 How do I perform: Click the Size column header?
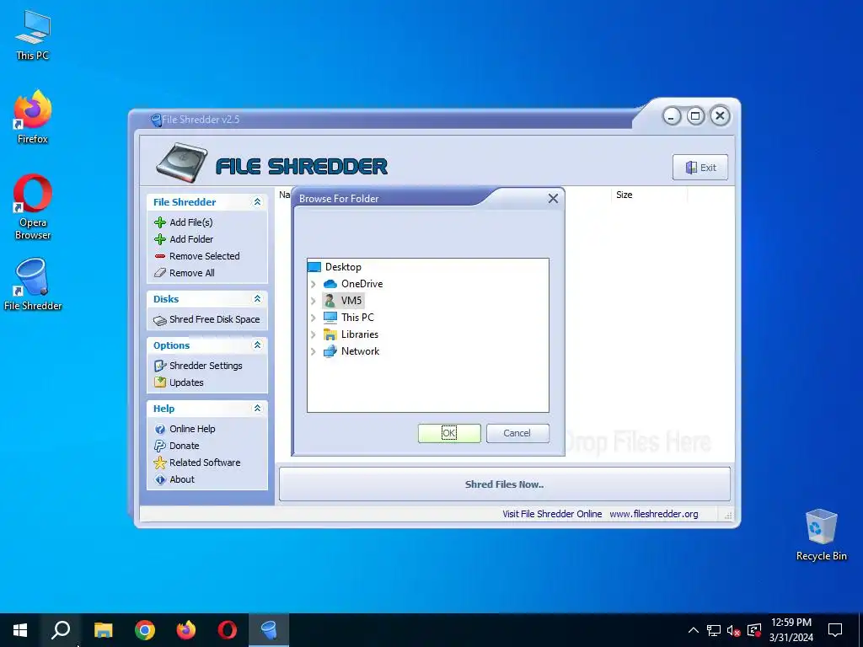coord(624,195)
